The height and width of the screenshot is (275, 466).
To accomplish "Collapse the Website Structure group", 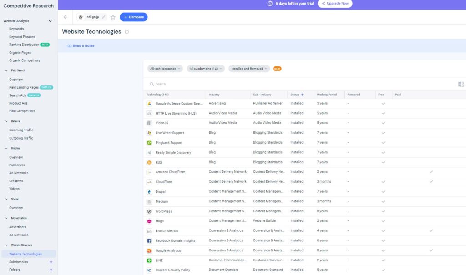I will click(x=6, y=245).
